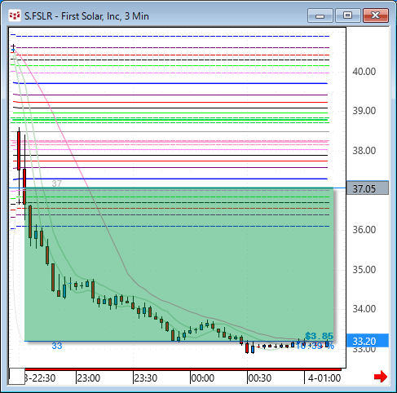Maximize the FSLR chart window

coord(347,15)
